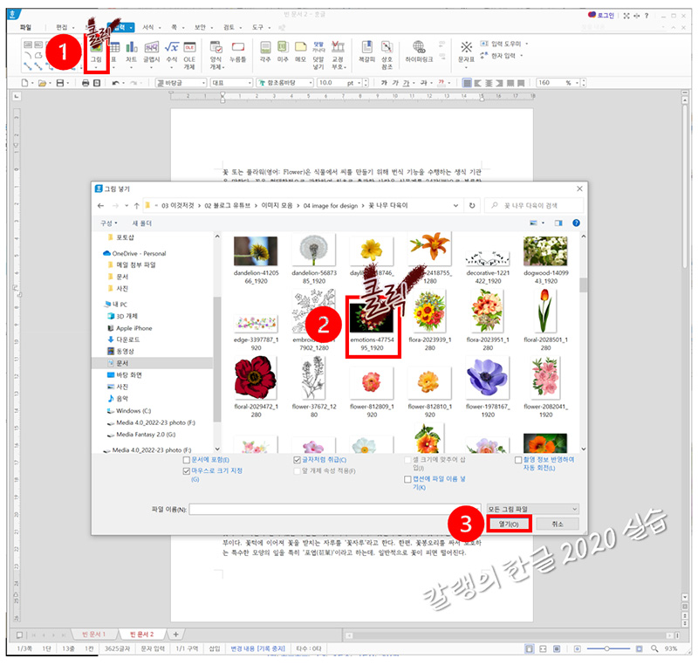Click the zoom magnifier icon in status bar

(x=654, y=648)
